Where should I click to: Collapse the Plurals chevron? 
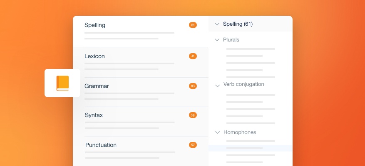[217, 40]
